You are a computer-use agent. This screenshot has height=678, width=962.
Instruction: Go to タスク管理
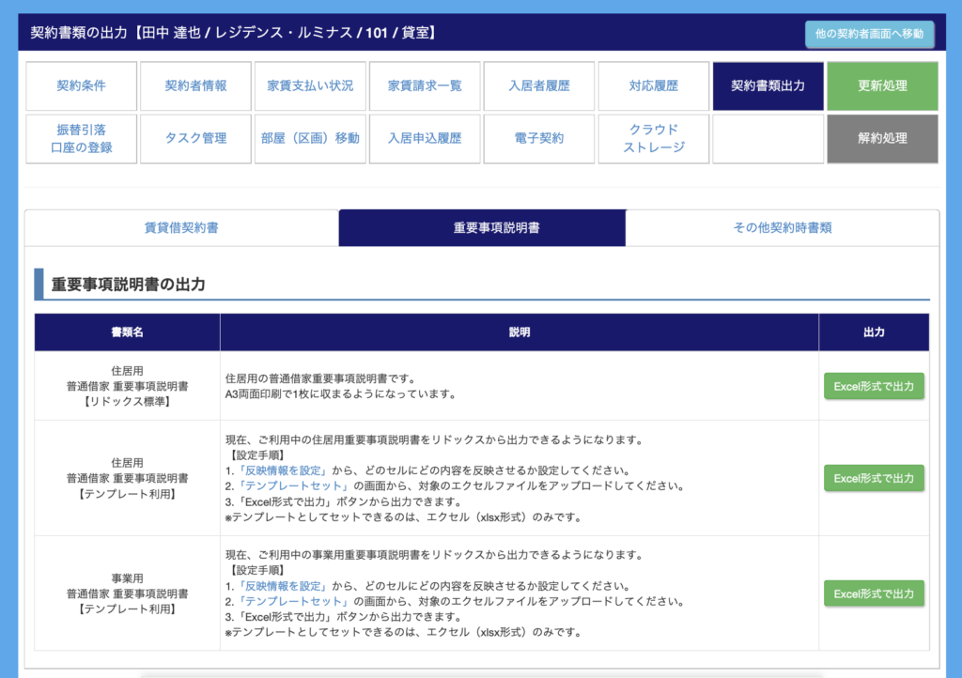click(x=195, y=139)
